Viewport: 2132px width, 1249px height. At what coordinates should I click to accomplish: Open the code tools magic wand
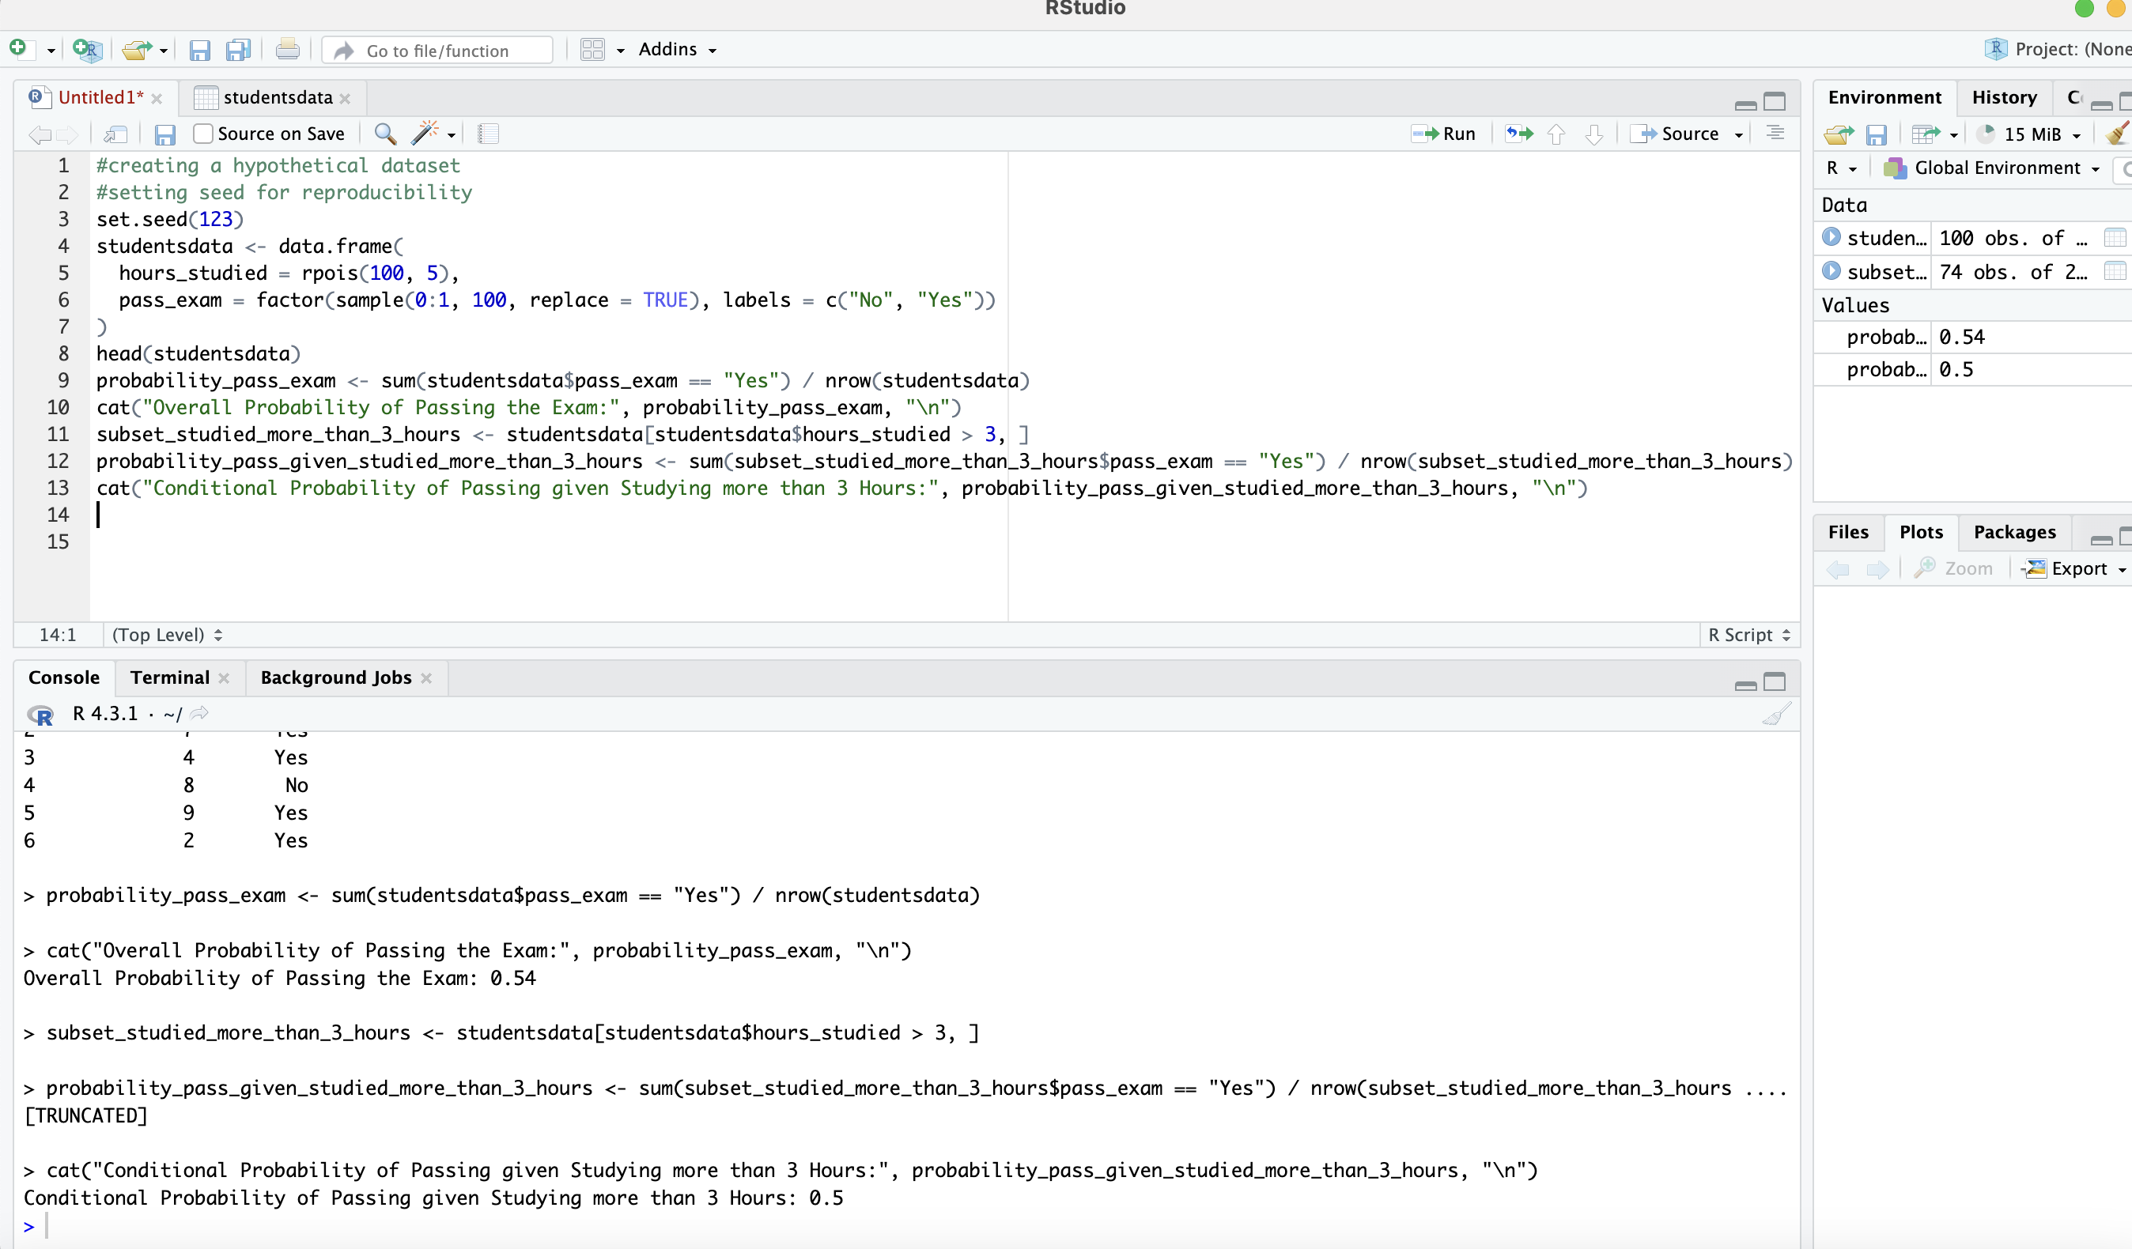tap(426, 134)
